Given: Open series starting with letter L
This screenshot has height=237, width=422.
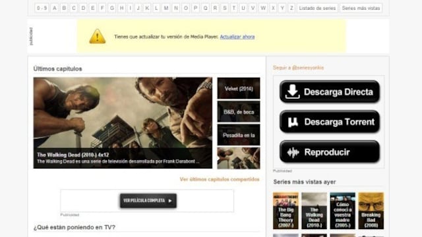Looking at the screenshot, I should coord(156,8).
